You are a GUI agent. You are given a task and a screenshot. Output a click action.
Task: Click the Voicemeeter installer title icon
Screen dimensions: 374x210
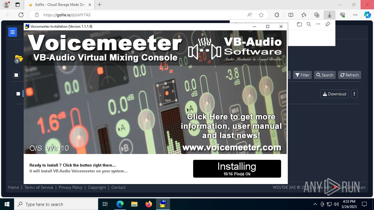(x=27, y=27)
